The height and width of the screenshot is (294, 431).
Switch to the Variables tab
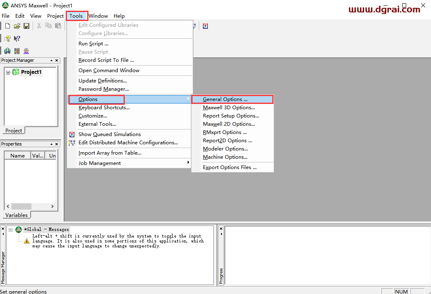coord(17,215)
